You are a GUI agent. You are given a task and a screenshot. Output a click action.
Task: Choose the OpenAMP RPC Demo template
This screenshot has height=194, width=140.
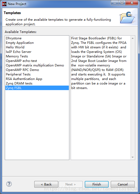37,70
